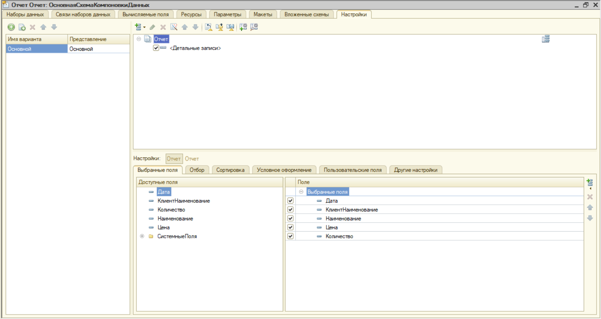Move report variant down
The width and height of the screenshot is (601, 319).
click(54, 27)
